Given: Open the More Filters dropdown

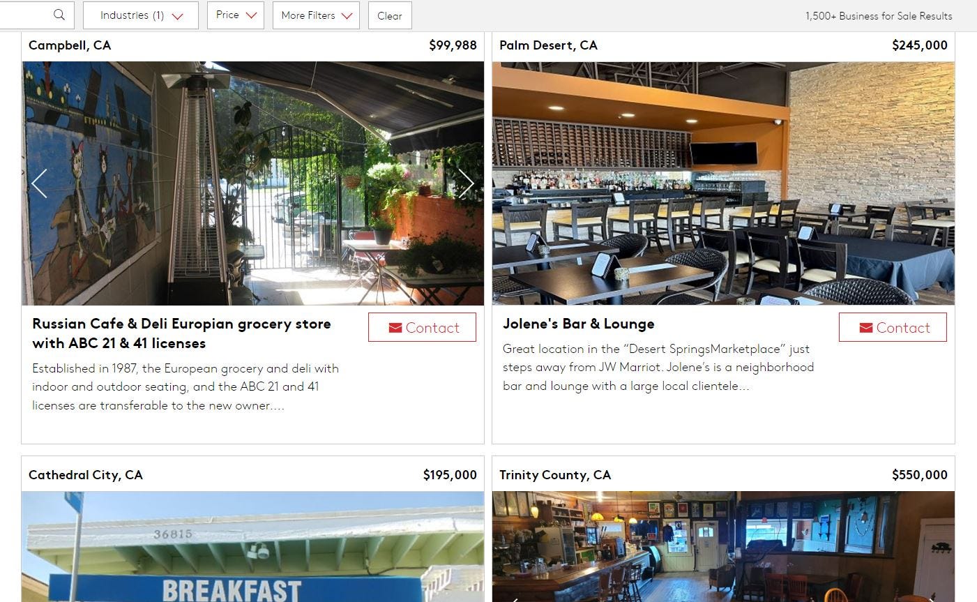Looking at the screenshot, I should pos(316,15).
